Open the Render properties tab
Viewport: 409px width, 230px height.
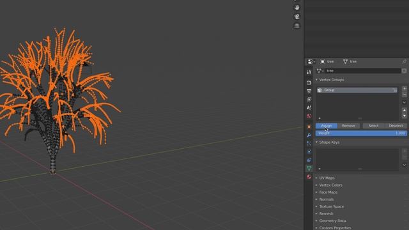tap(309, 82)
